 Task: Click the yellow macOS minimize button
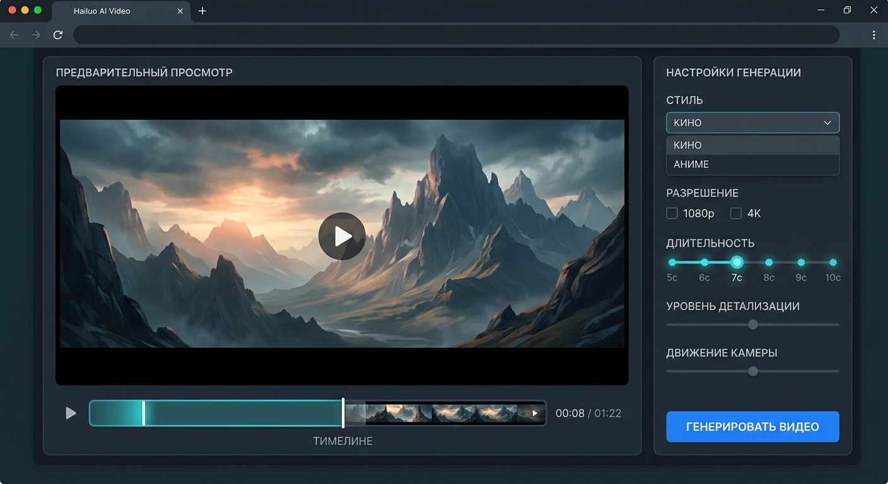(25, 10)
